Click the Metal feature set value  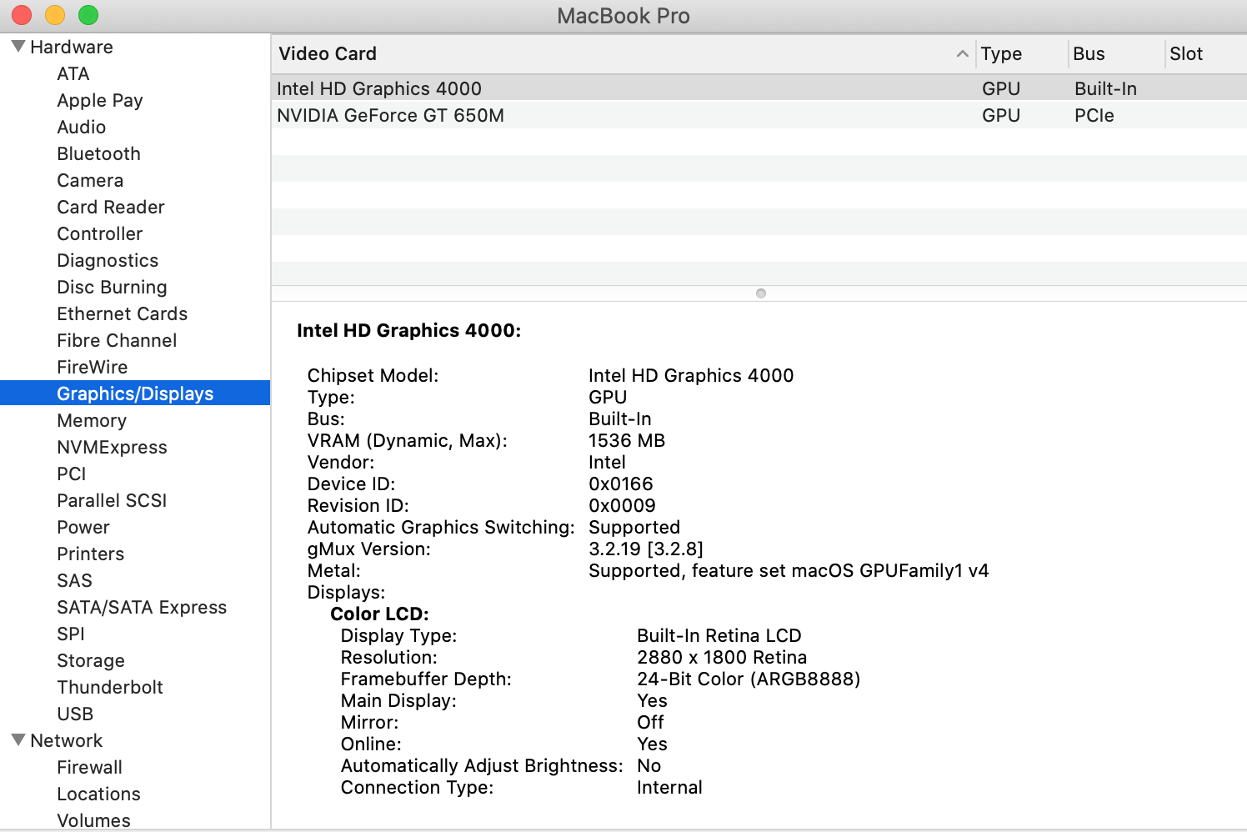789,570
